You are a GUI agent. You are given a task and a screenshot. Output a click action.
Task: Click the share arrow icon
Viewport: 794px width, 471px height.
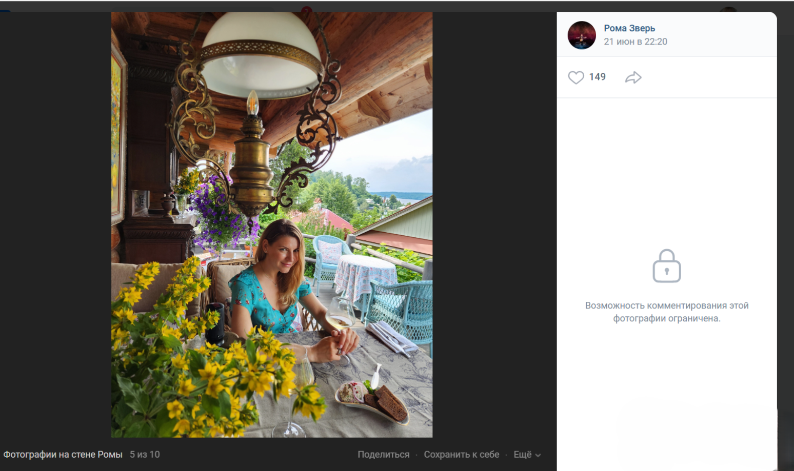[x=633, y=77]
